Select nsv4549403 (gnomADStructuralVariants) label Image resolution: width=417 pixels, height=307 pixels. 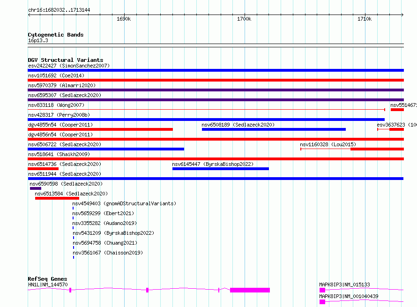point(124,203)
